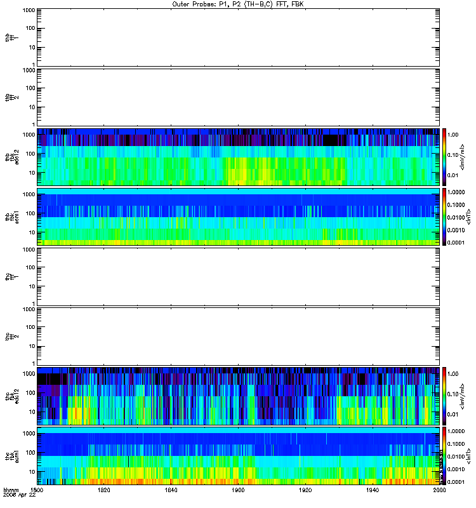Click the '0.10' label on thc edc12 color bar

tap(453, 394)
